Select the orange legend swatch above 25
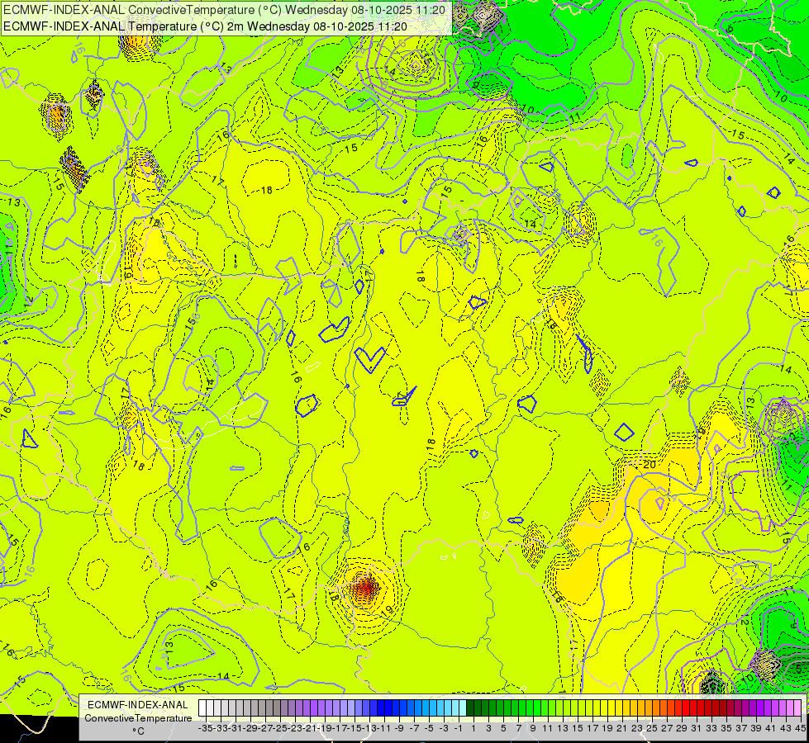 coord(648,708)
